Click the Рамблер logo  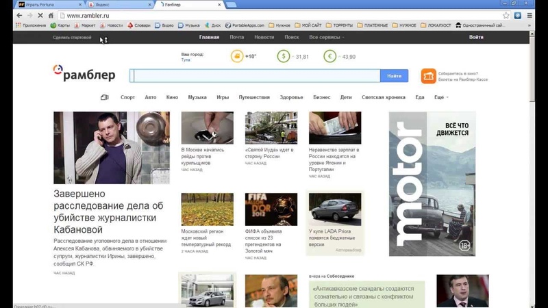click(x=84, y=73)
